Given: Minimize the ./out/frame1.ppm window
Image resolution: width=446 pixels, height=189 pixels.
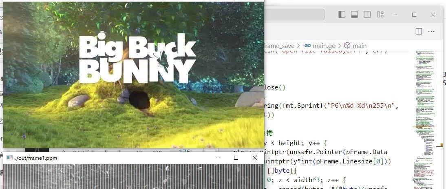Looking at the screenshot, I should click(218, 158).
